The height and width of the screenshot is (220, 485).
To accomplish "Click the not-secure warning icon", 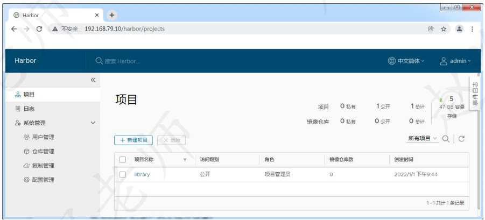I will (55, 29).
